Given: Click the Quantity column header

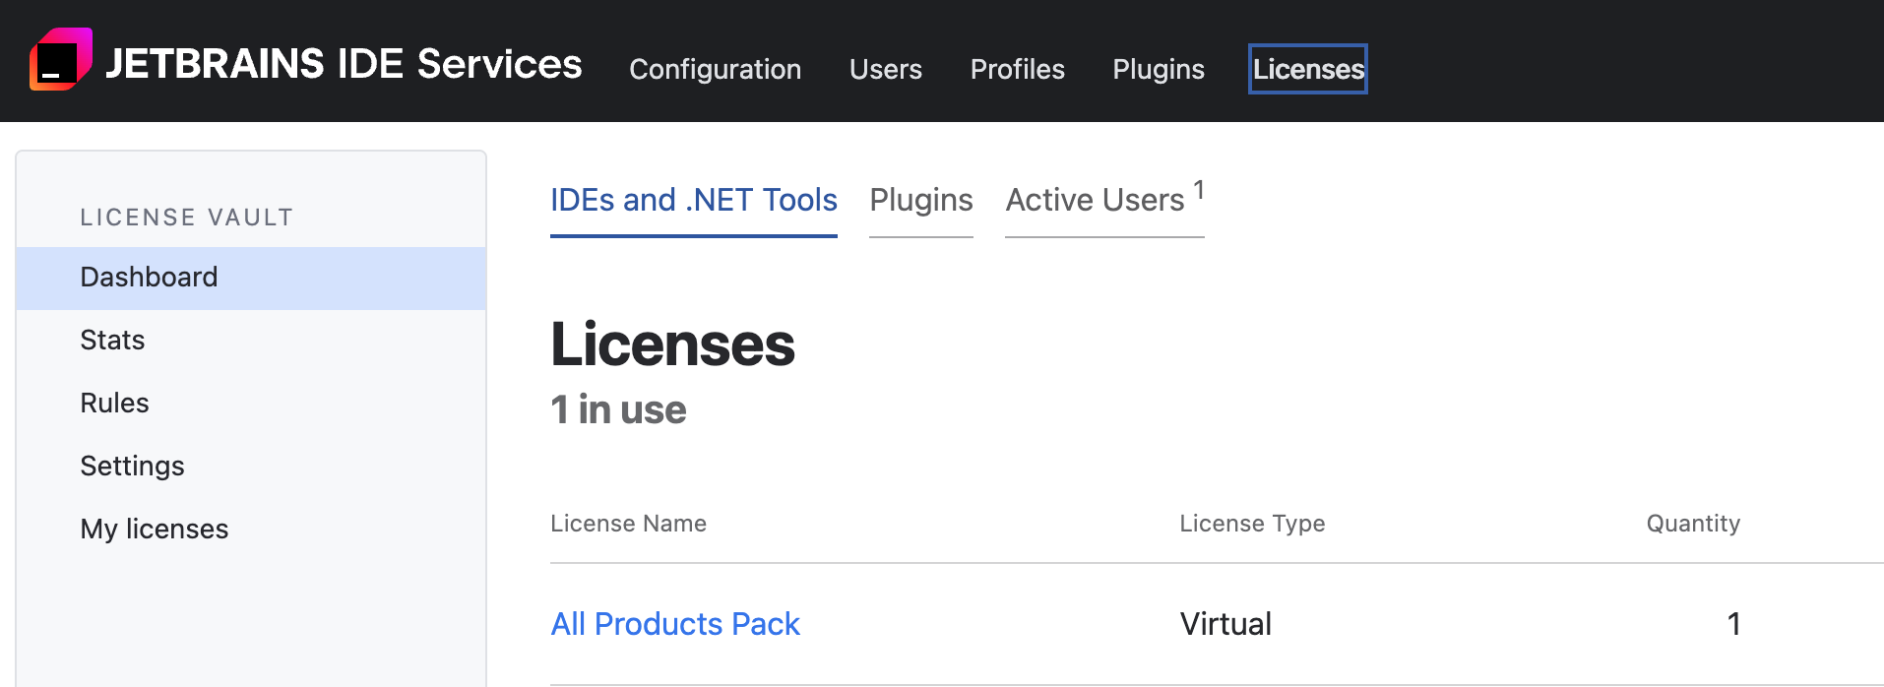Looking at the screenshot, I should (1693, 524).
